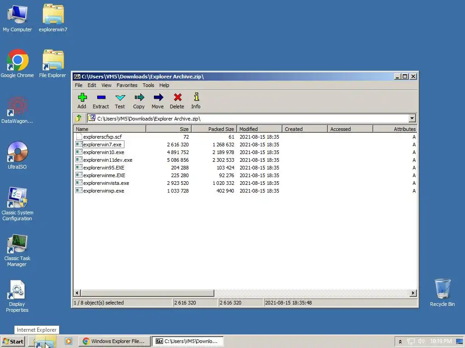Viewport: 465px width, 348px height.
Task: Open the Edit menu
Action: coord(92,85)
